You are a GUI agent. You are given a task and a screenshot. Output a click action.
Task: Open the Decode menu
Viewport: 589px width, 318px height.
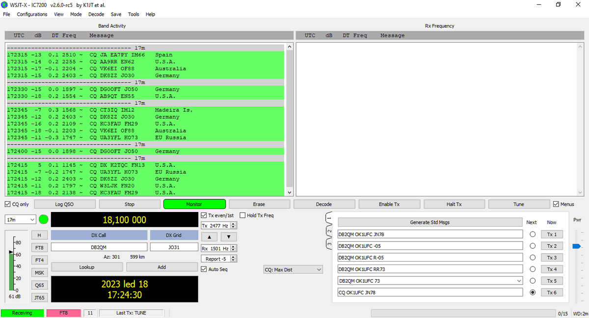pyautogui.click(x=96, y=14)
